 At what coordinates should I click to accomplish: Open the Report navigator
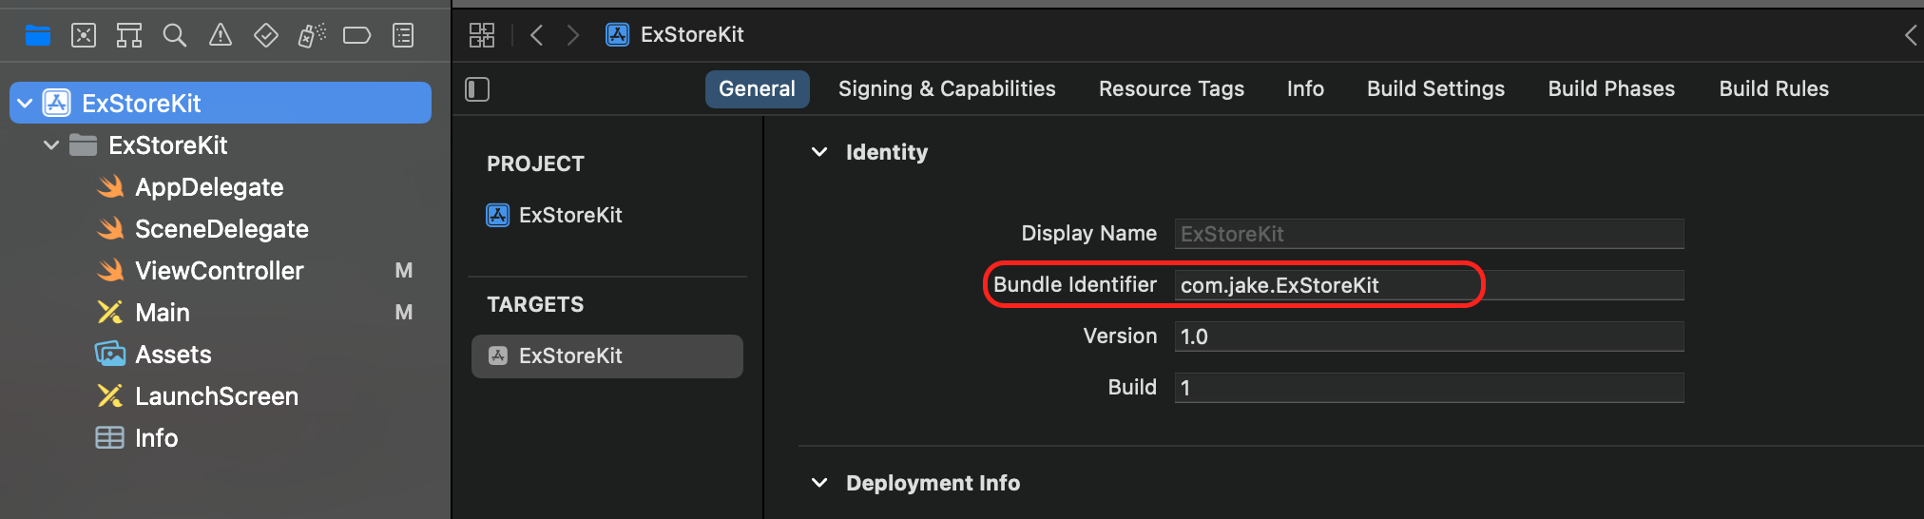(x=403, y=36)
